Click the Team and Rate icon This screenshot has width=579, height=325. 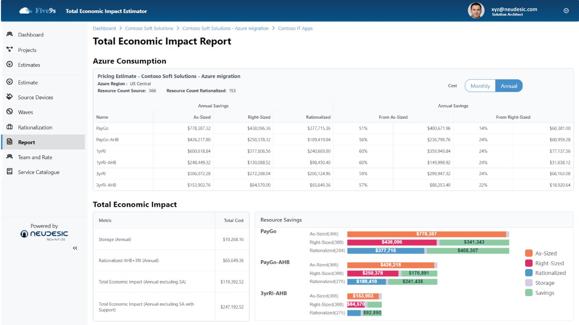(x=9, y=157)
